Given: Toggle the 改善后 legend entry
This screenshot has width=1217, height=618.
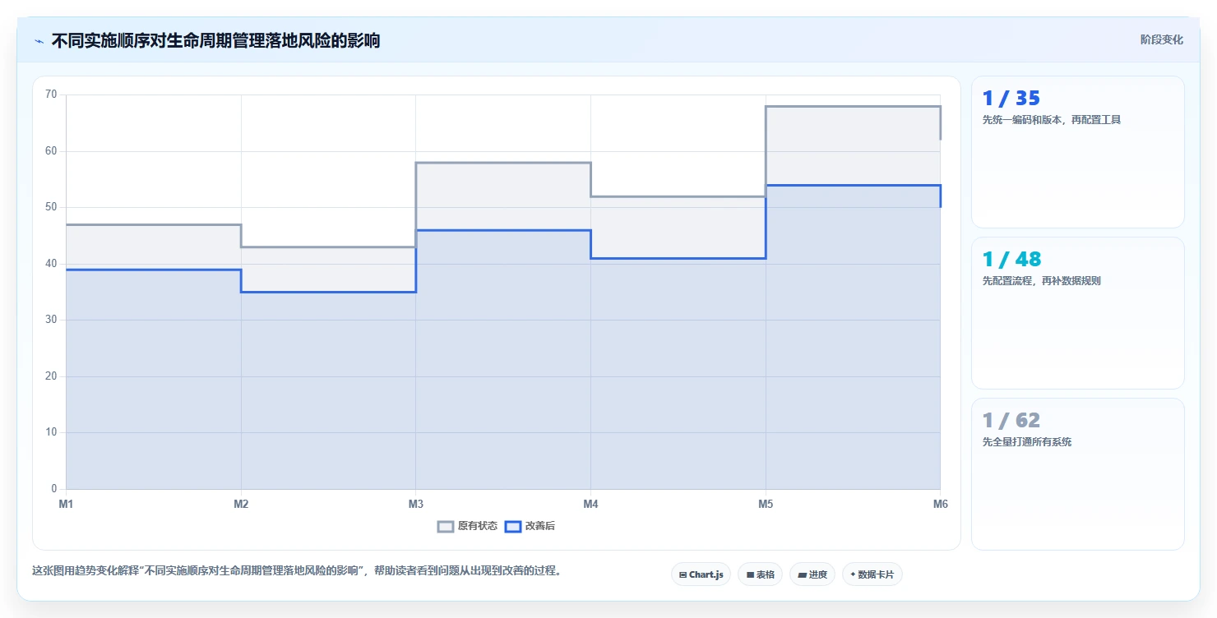Looking at the screenshot, I should (x=530, y=526).
